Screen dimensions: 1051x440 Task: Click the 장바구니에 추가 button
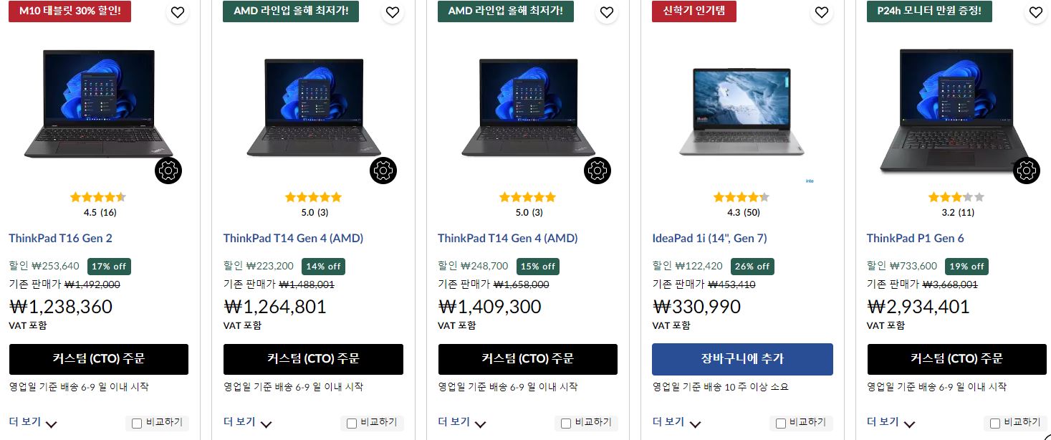click(742, 359)
